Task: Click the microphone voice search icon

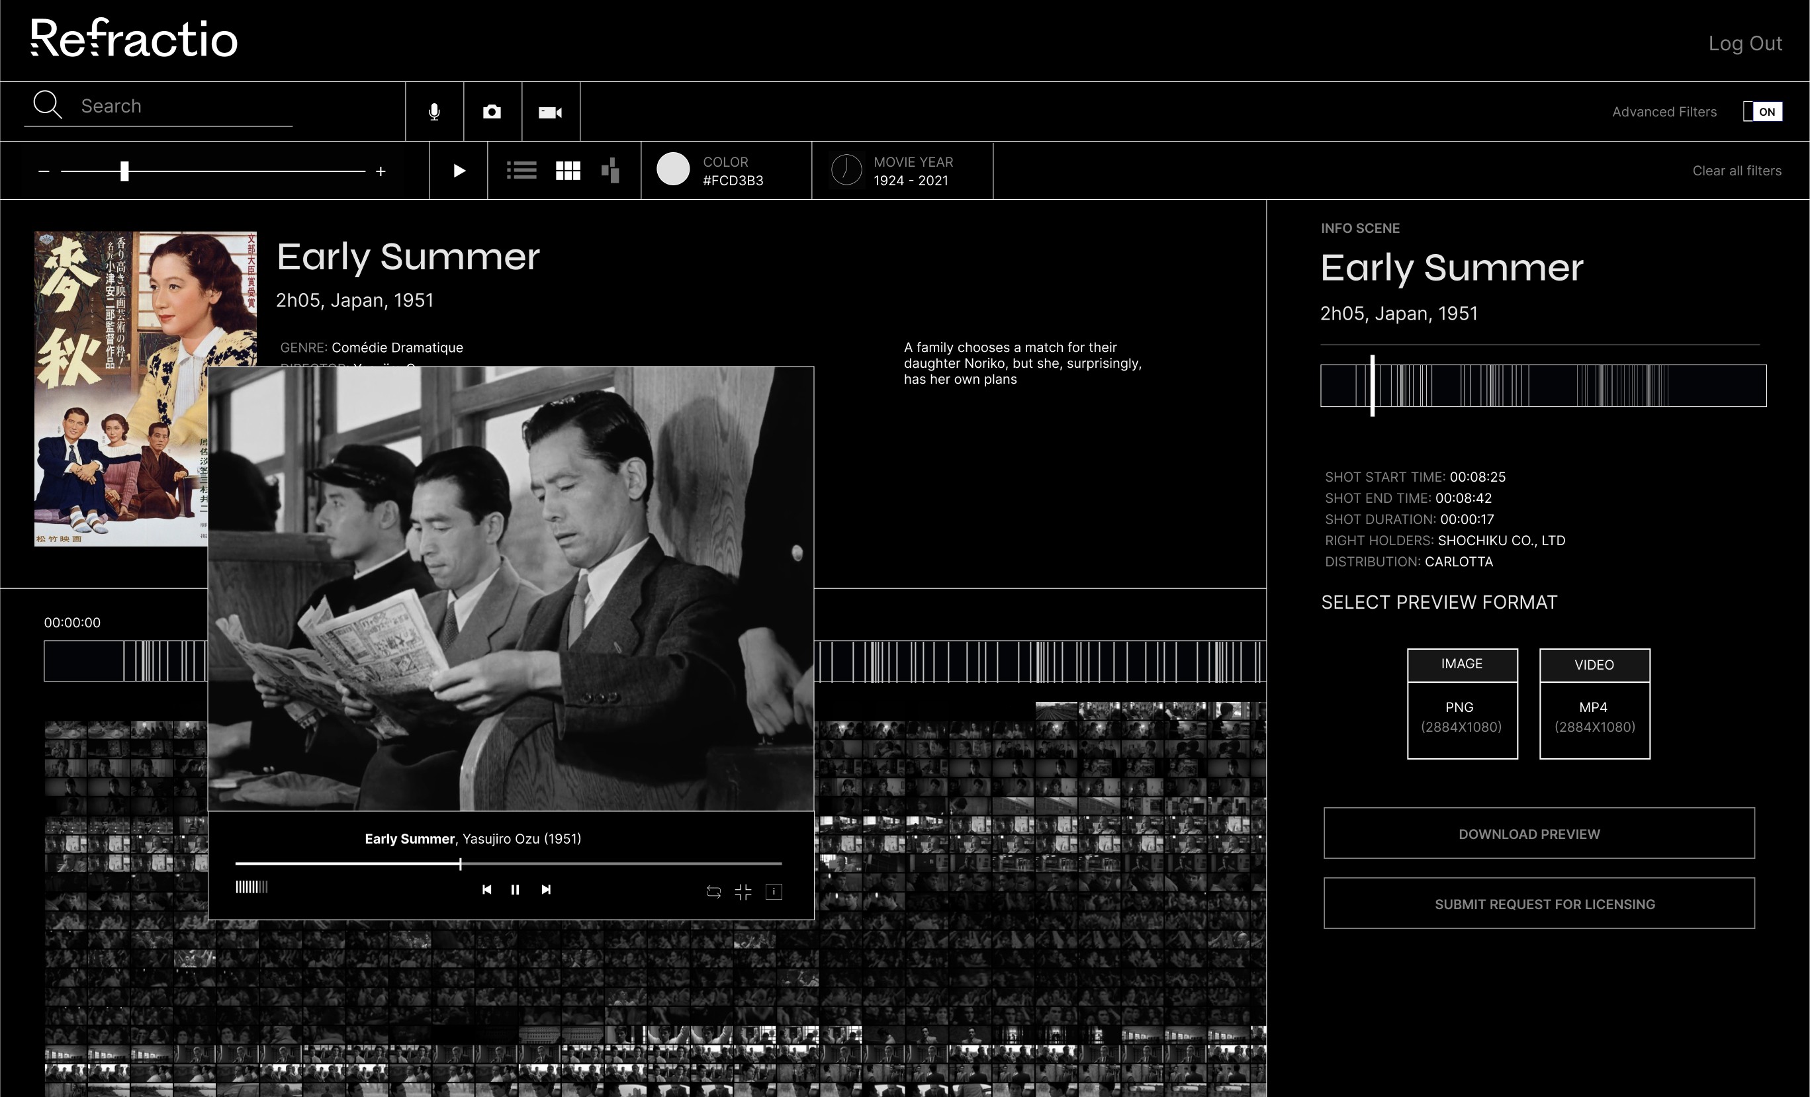Action: 434,112
